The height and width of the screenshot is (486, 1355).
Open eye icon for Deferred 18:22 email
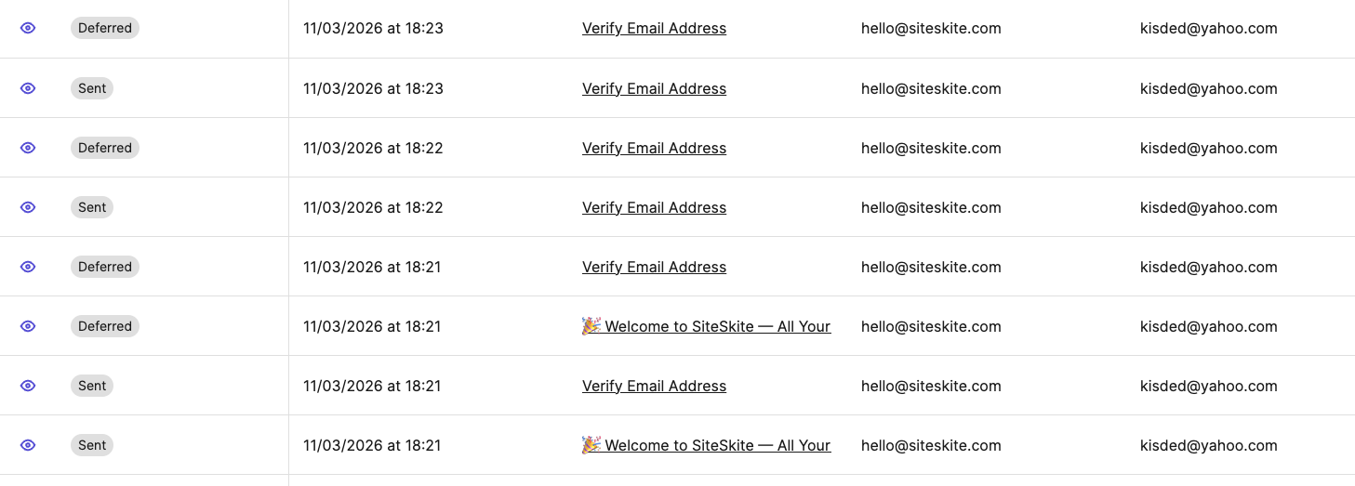coord(28,148)
